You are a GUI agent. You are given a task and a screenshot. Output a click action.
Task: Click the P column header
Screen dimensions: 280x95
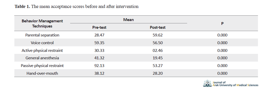pos(222,23)
